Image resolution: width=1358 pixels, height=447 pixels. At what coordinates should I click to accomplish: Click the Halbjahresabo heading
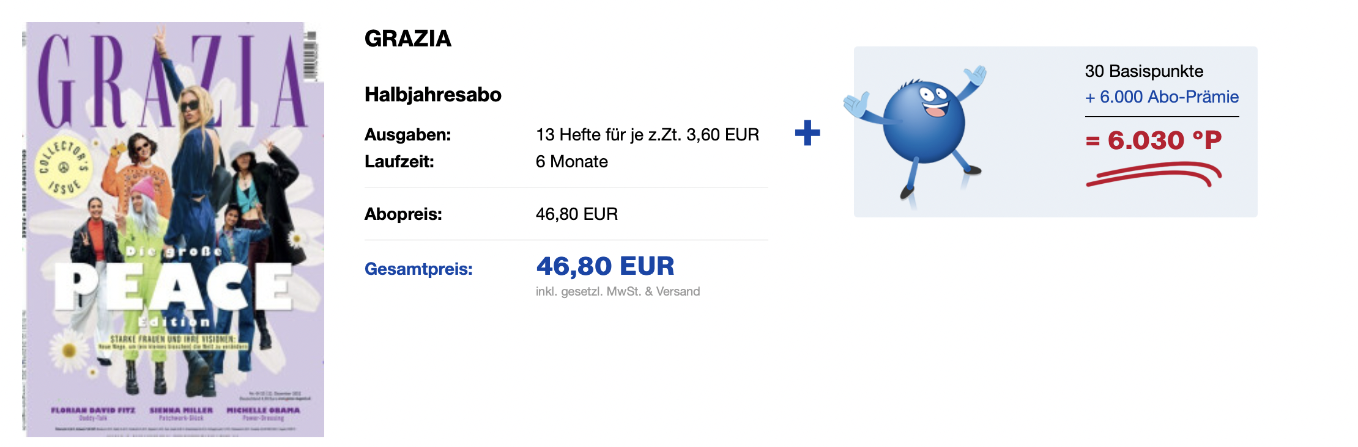pos(432,95)
